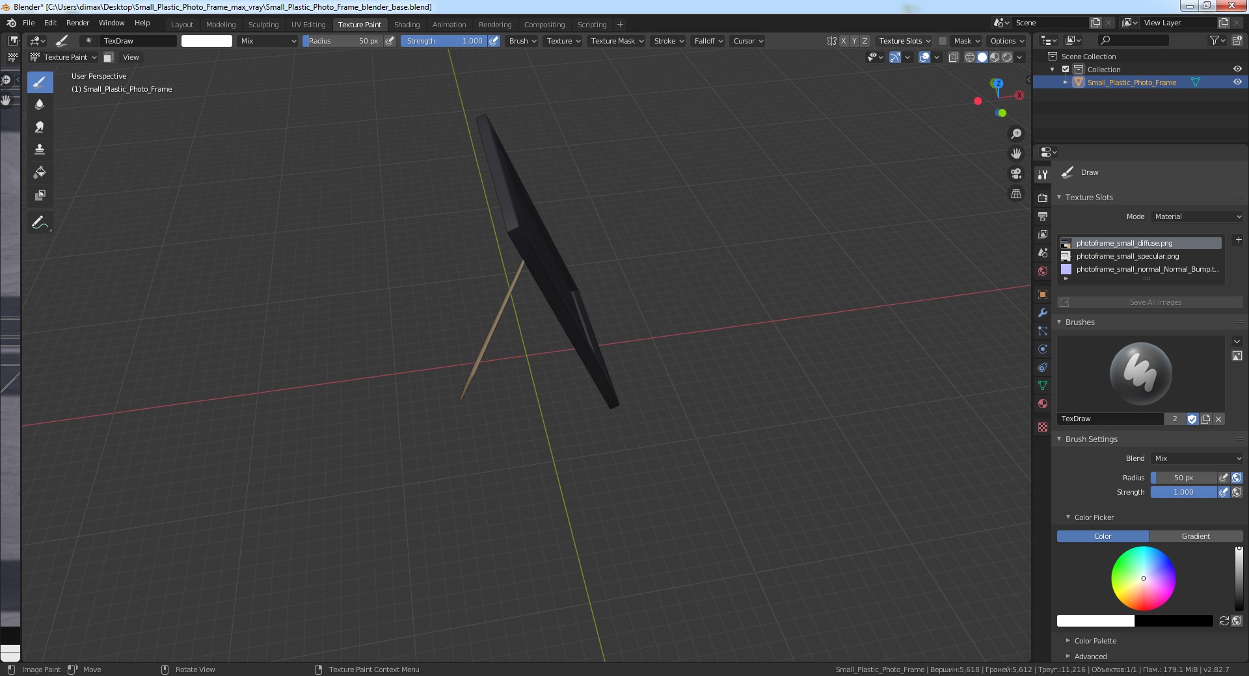Switch to the Shading workspace tab
The image size is (1249, 676).
407,25
